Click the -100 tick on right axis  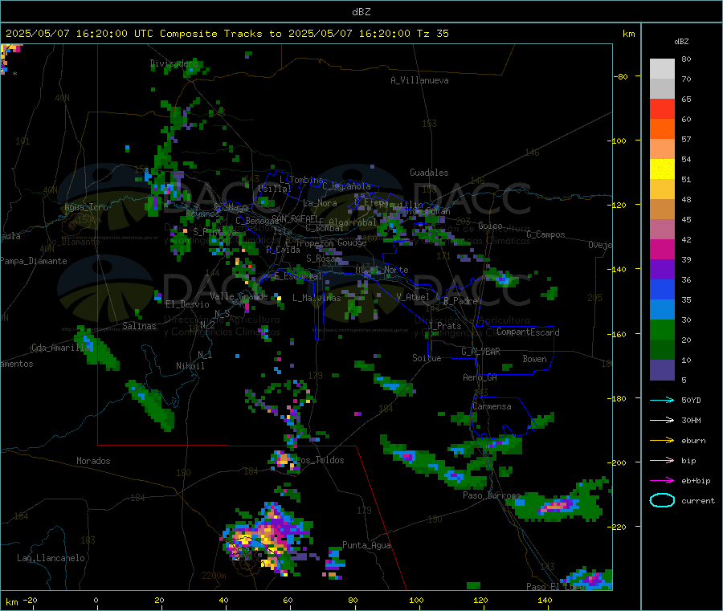(617, 141)
